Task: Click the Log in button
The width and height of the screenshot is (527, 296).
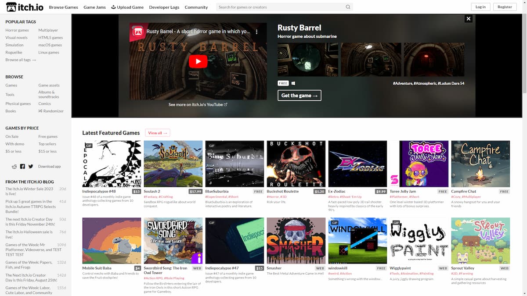Action: (480, 7)
